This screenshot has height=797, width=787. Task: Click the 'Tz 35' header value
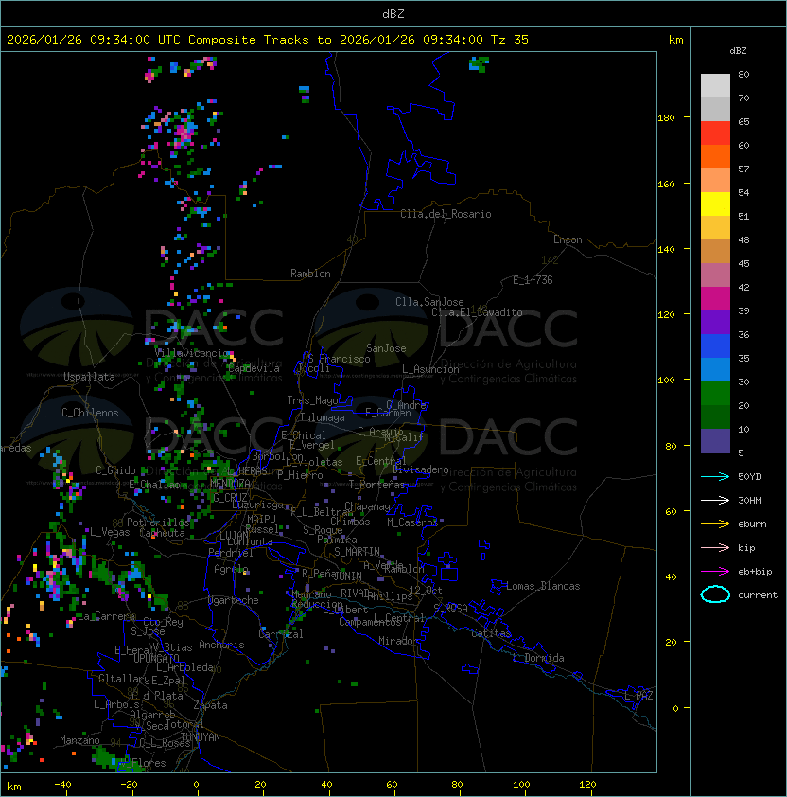[510, 40]
